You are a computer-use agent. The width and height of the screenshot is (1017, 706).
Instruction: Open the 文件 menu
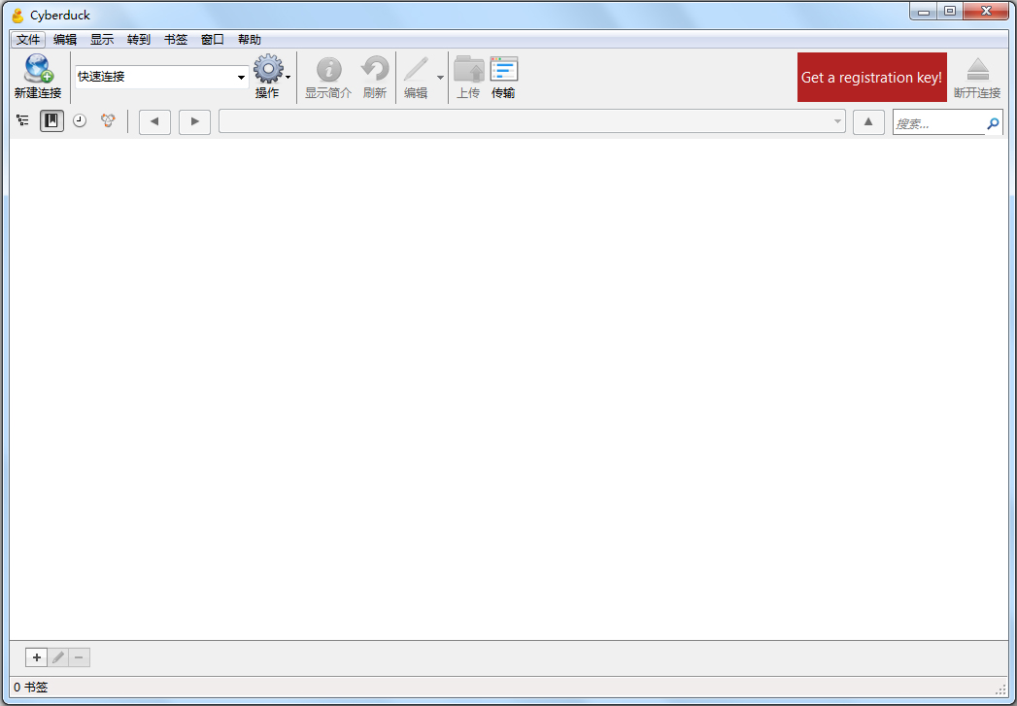click(28, 40)
